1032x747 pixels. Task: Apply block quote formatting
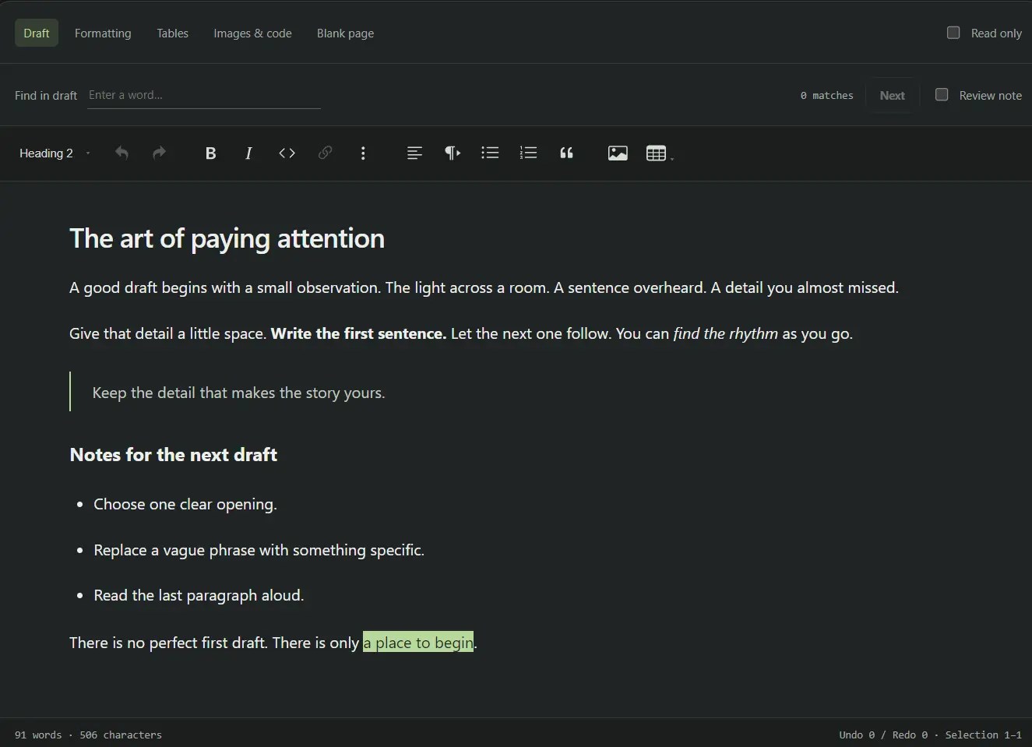(566, 153)
